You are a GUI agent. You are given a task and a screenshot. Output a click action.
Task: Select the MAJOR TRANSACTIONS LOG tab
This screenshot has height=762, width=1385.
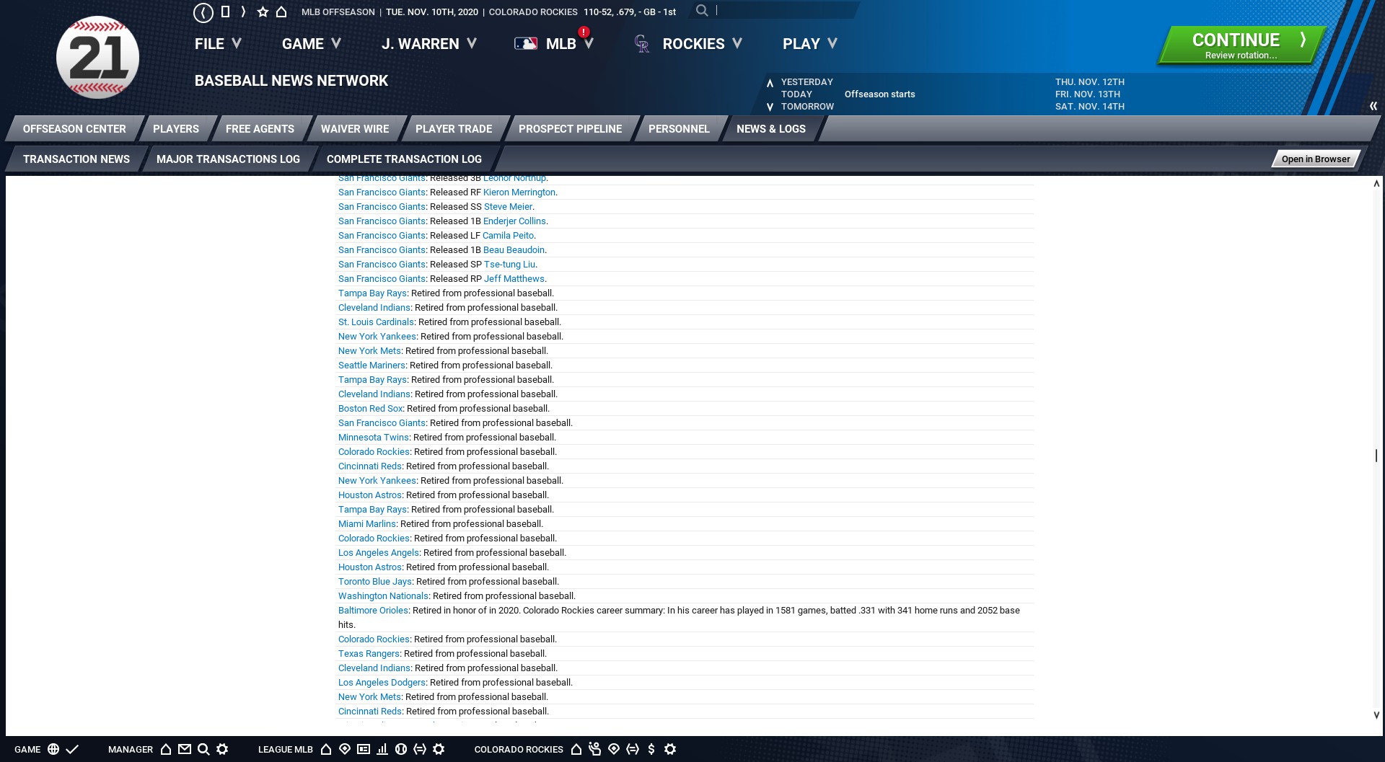pos(228,159)
